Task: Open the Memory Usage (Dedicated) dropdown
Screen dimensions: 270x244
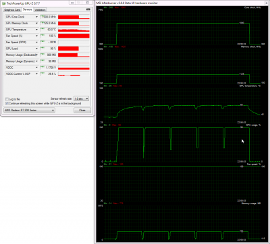Action: 36,55
